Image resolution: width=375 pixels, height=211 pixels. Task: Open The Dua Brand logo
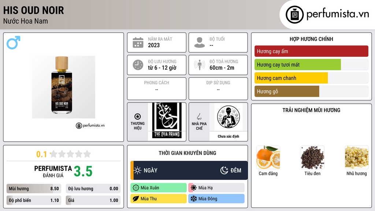167,121
